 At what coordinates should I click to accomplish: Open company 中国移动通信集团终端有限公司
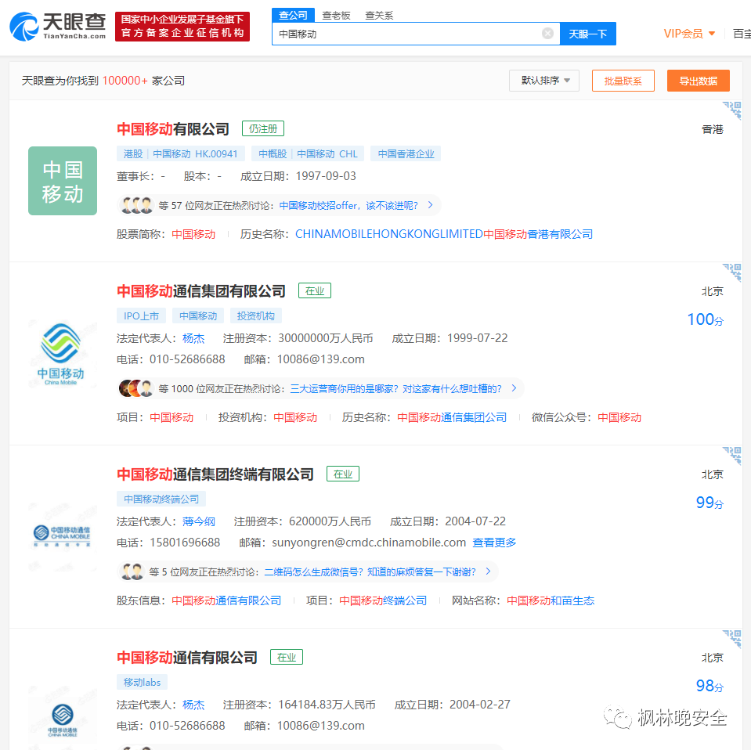tap(215, 474)
